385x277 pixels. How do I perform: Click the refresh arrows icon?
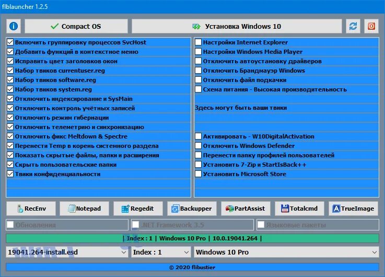[353, 26]
